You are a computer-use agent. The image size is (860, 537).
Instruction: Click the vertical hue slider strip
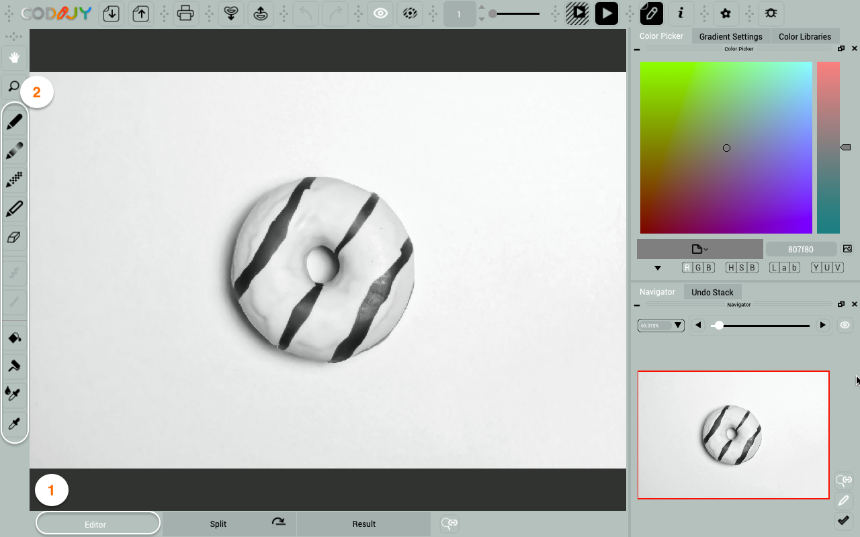tap(828, 148)
